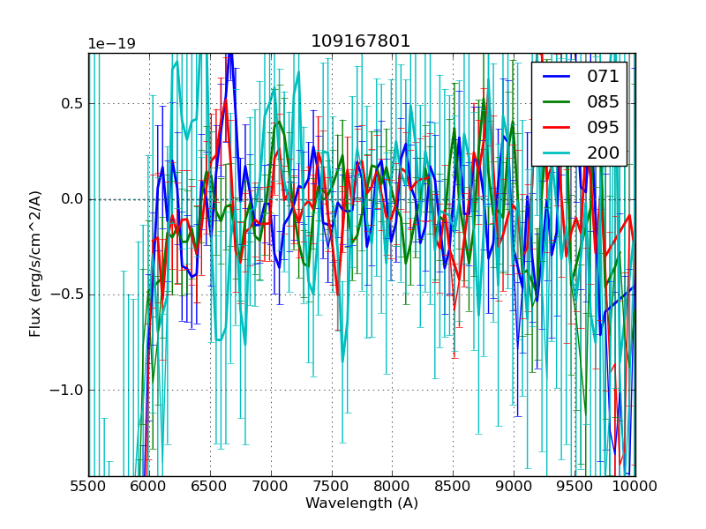Select the 200 legend label
Viewport: 706px width, 529px height.
(x=603, y=153)
